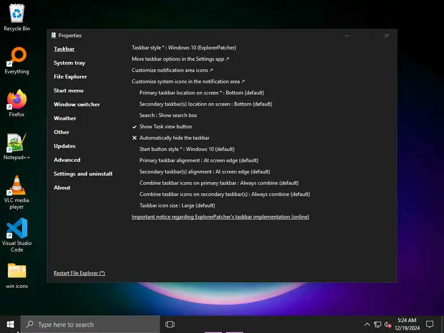This screenshot has height=333, width=444.
Task: Switch to Advanced section
Action: tap(67, 160)
